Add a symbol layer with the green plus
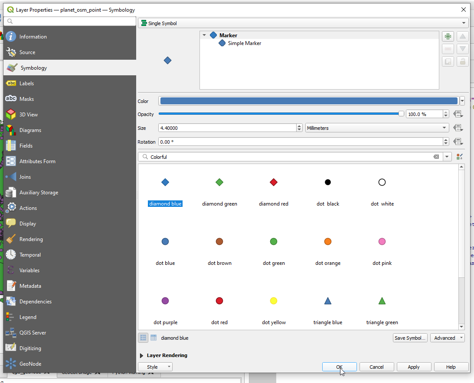Viewport: 474px width, 383px height. tap(448, 37)
